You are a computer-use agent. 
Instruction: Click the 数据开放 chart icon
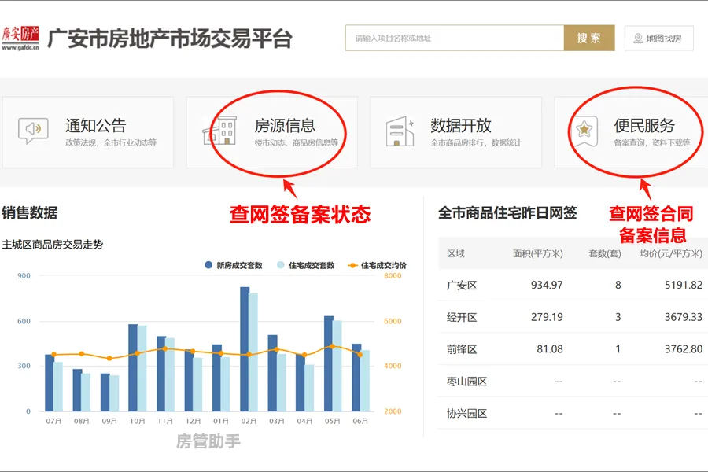point(400,131)
